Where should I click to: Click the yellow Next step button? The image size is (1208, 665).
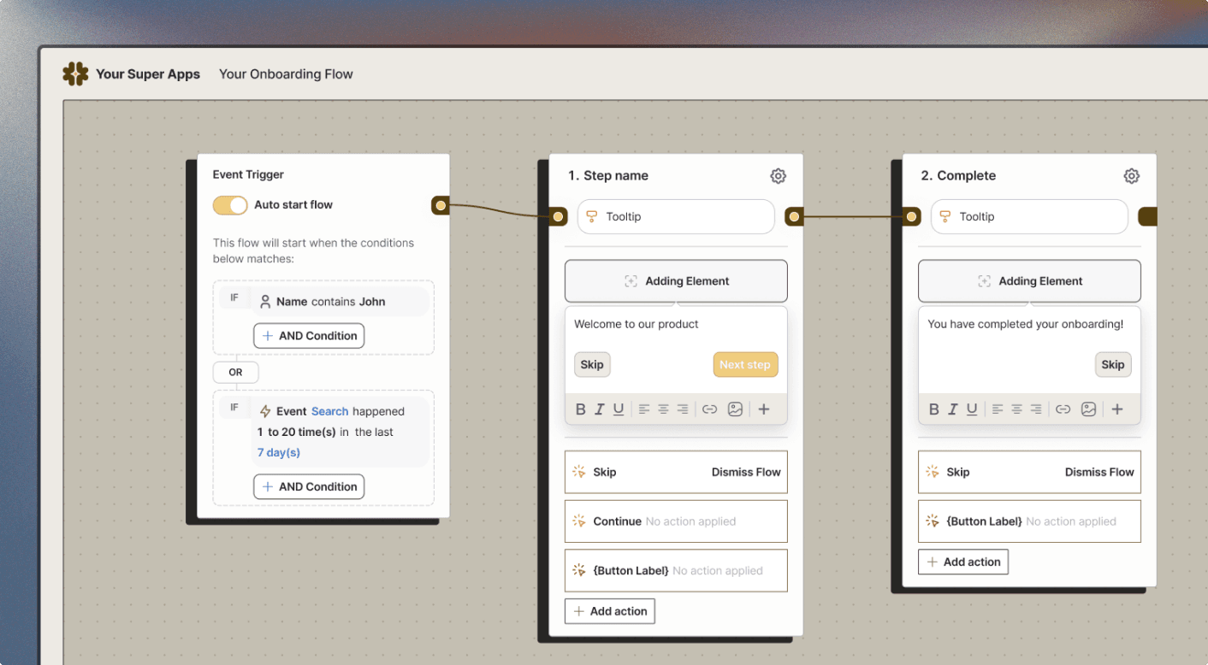tap(744, 365)
